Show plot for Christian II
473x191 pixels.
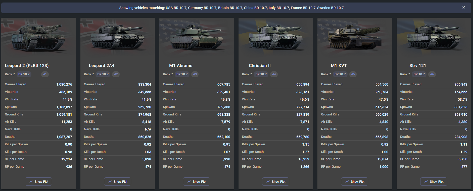tap(275, 181)
